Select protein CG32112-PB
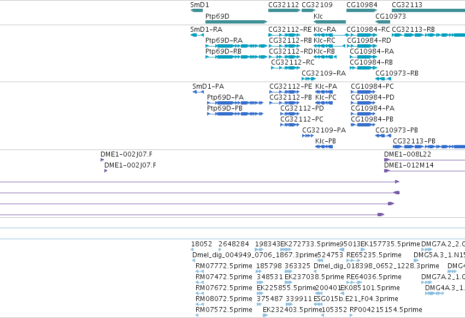465x318 pixels. point(291,97)
